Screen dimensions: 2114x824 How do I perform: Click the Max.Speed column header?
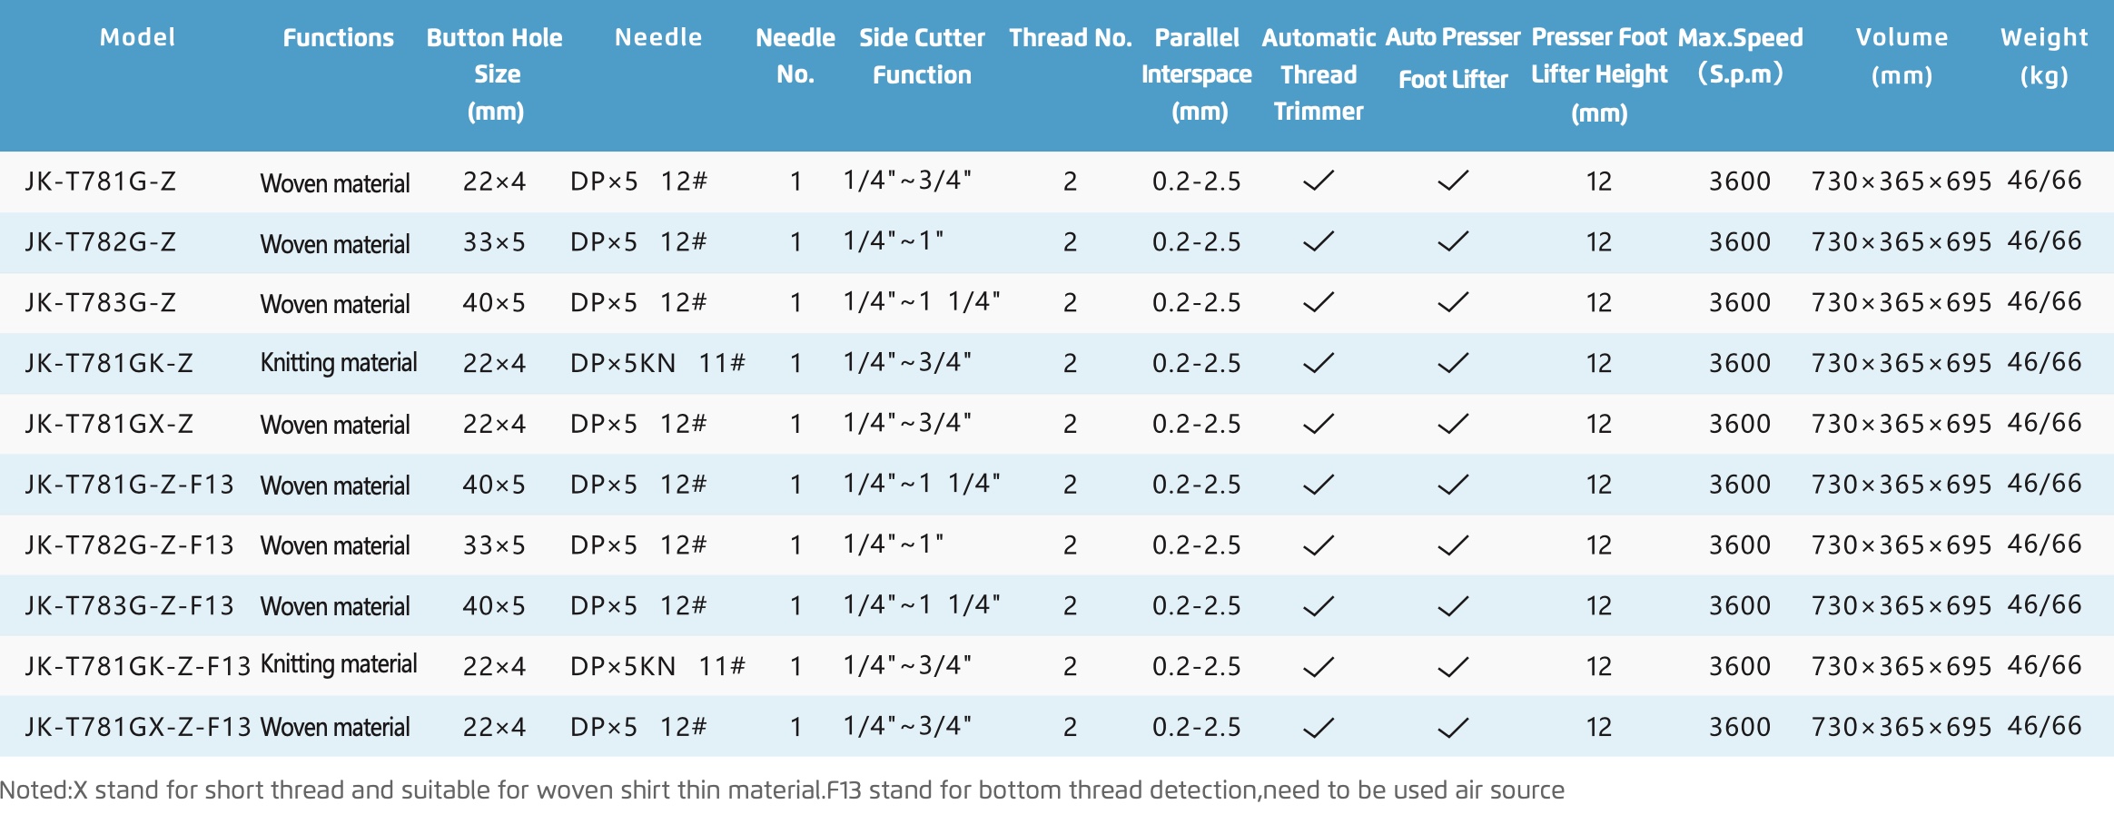tap(1740, 56)
